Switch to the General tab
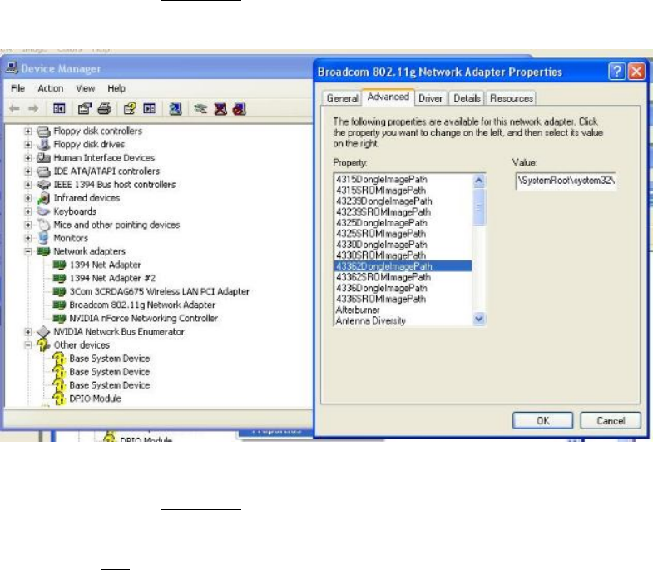This screenshot has width=653, height=570. [343, 98]
